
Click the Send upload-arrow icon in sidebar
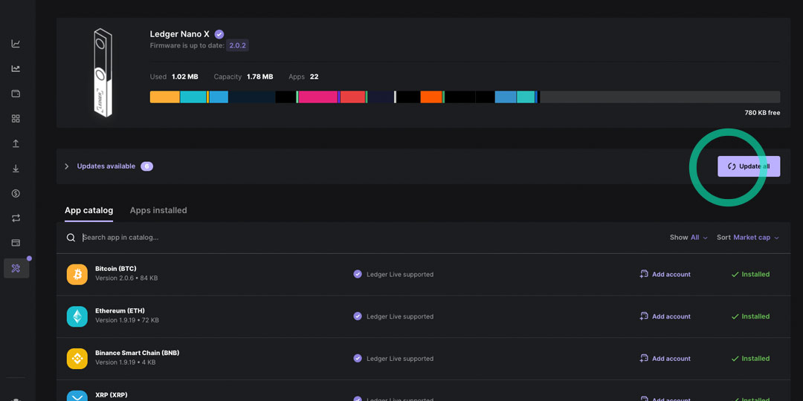click(16, 144)
